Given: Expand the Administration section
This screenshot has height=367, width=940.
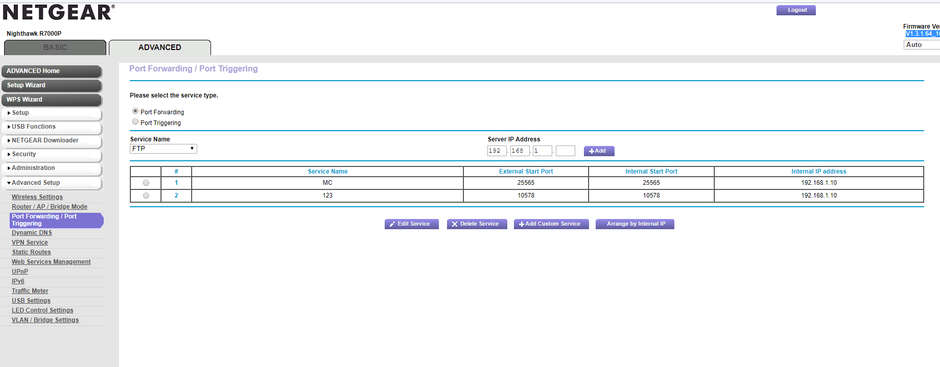Looking at the screenshot, I should tap(51, 168).
